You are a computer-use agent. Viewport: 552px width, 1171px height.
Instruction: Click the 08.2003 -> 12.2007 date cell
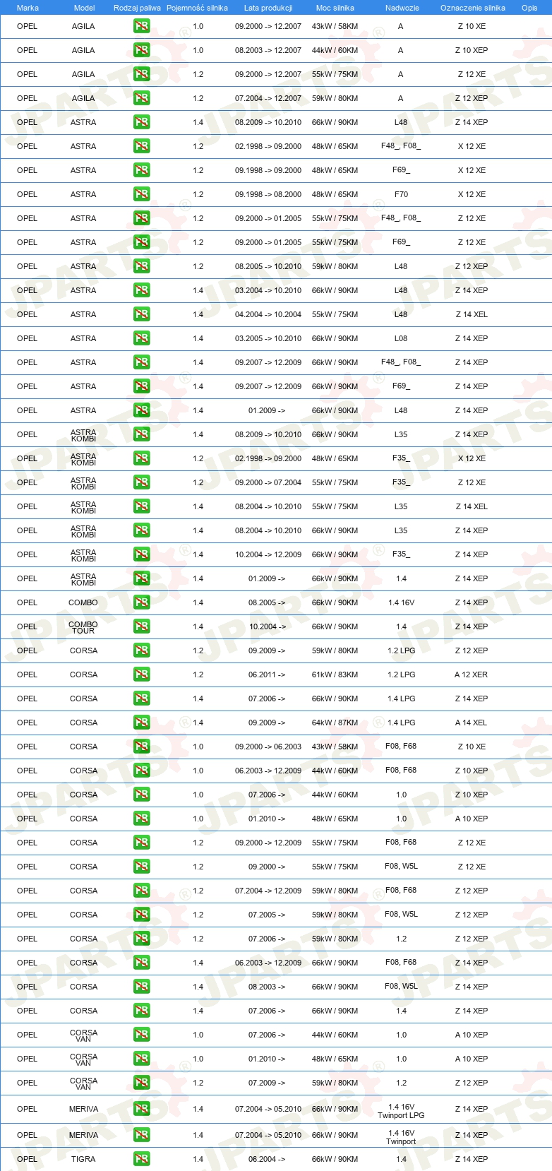coord(268,50)
